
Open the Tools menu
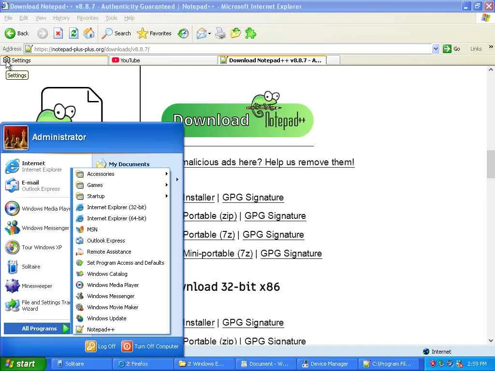click(x=111, y=18)
